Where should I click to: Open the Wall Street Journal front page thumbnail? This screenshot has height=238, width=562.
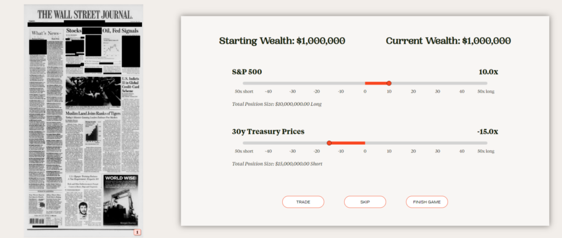point(83,121)
